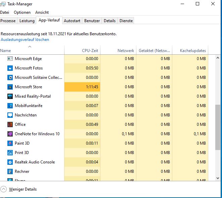Collapse view with Weniger Details arrow icon

point(4,189)
